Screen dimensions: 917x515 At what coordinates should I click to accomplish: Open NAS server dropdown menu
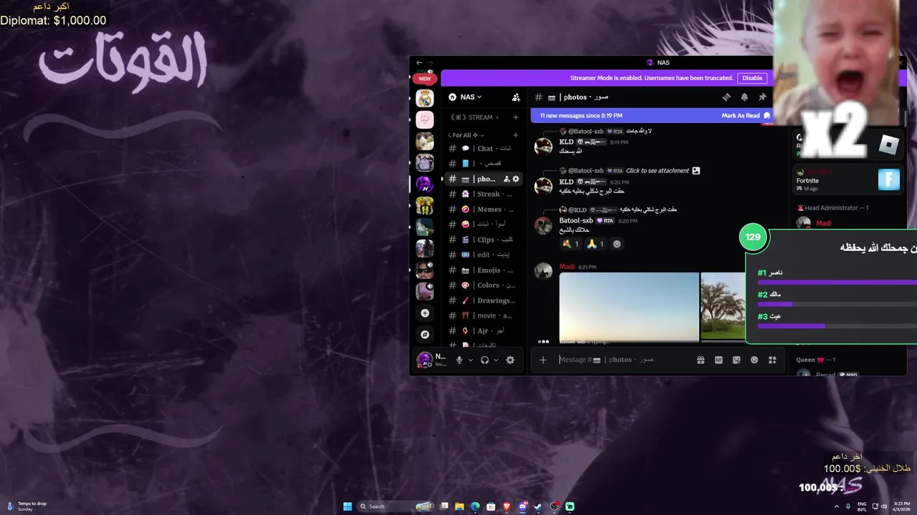(471, 97)
